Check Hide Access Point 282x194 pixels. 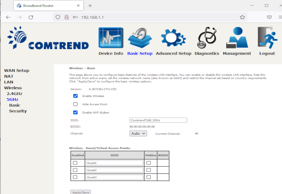pyautogui.click(x=75, y=104)
